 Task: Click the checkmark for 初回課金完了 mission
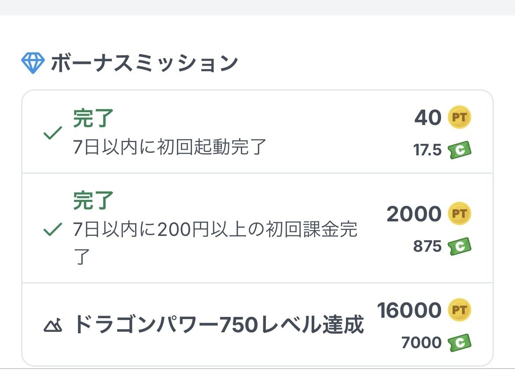point(53,229)
